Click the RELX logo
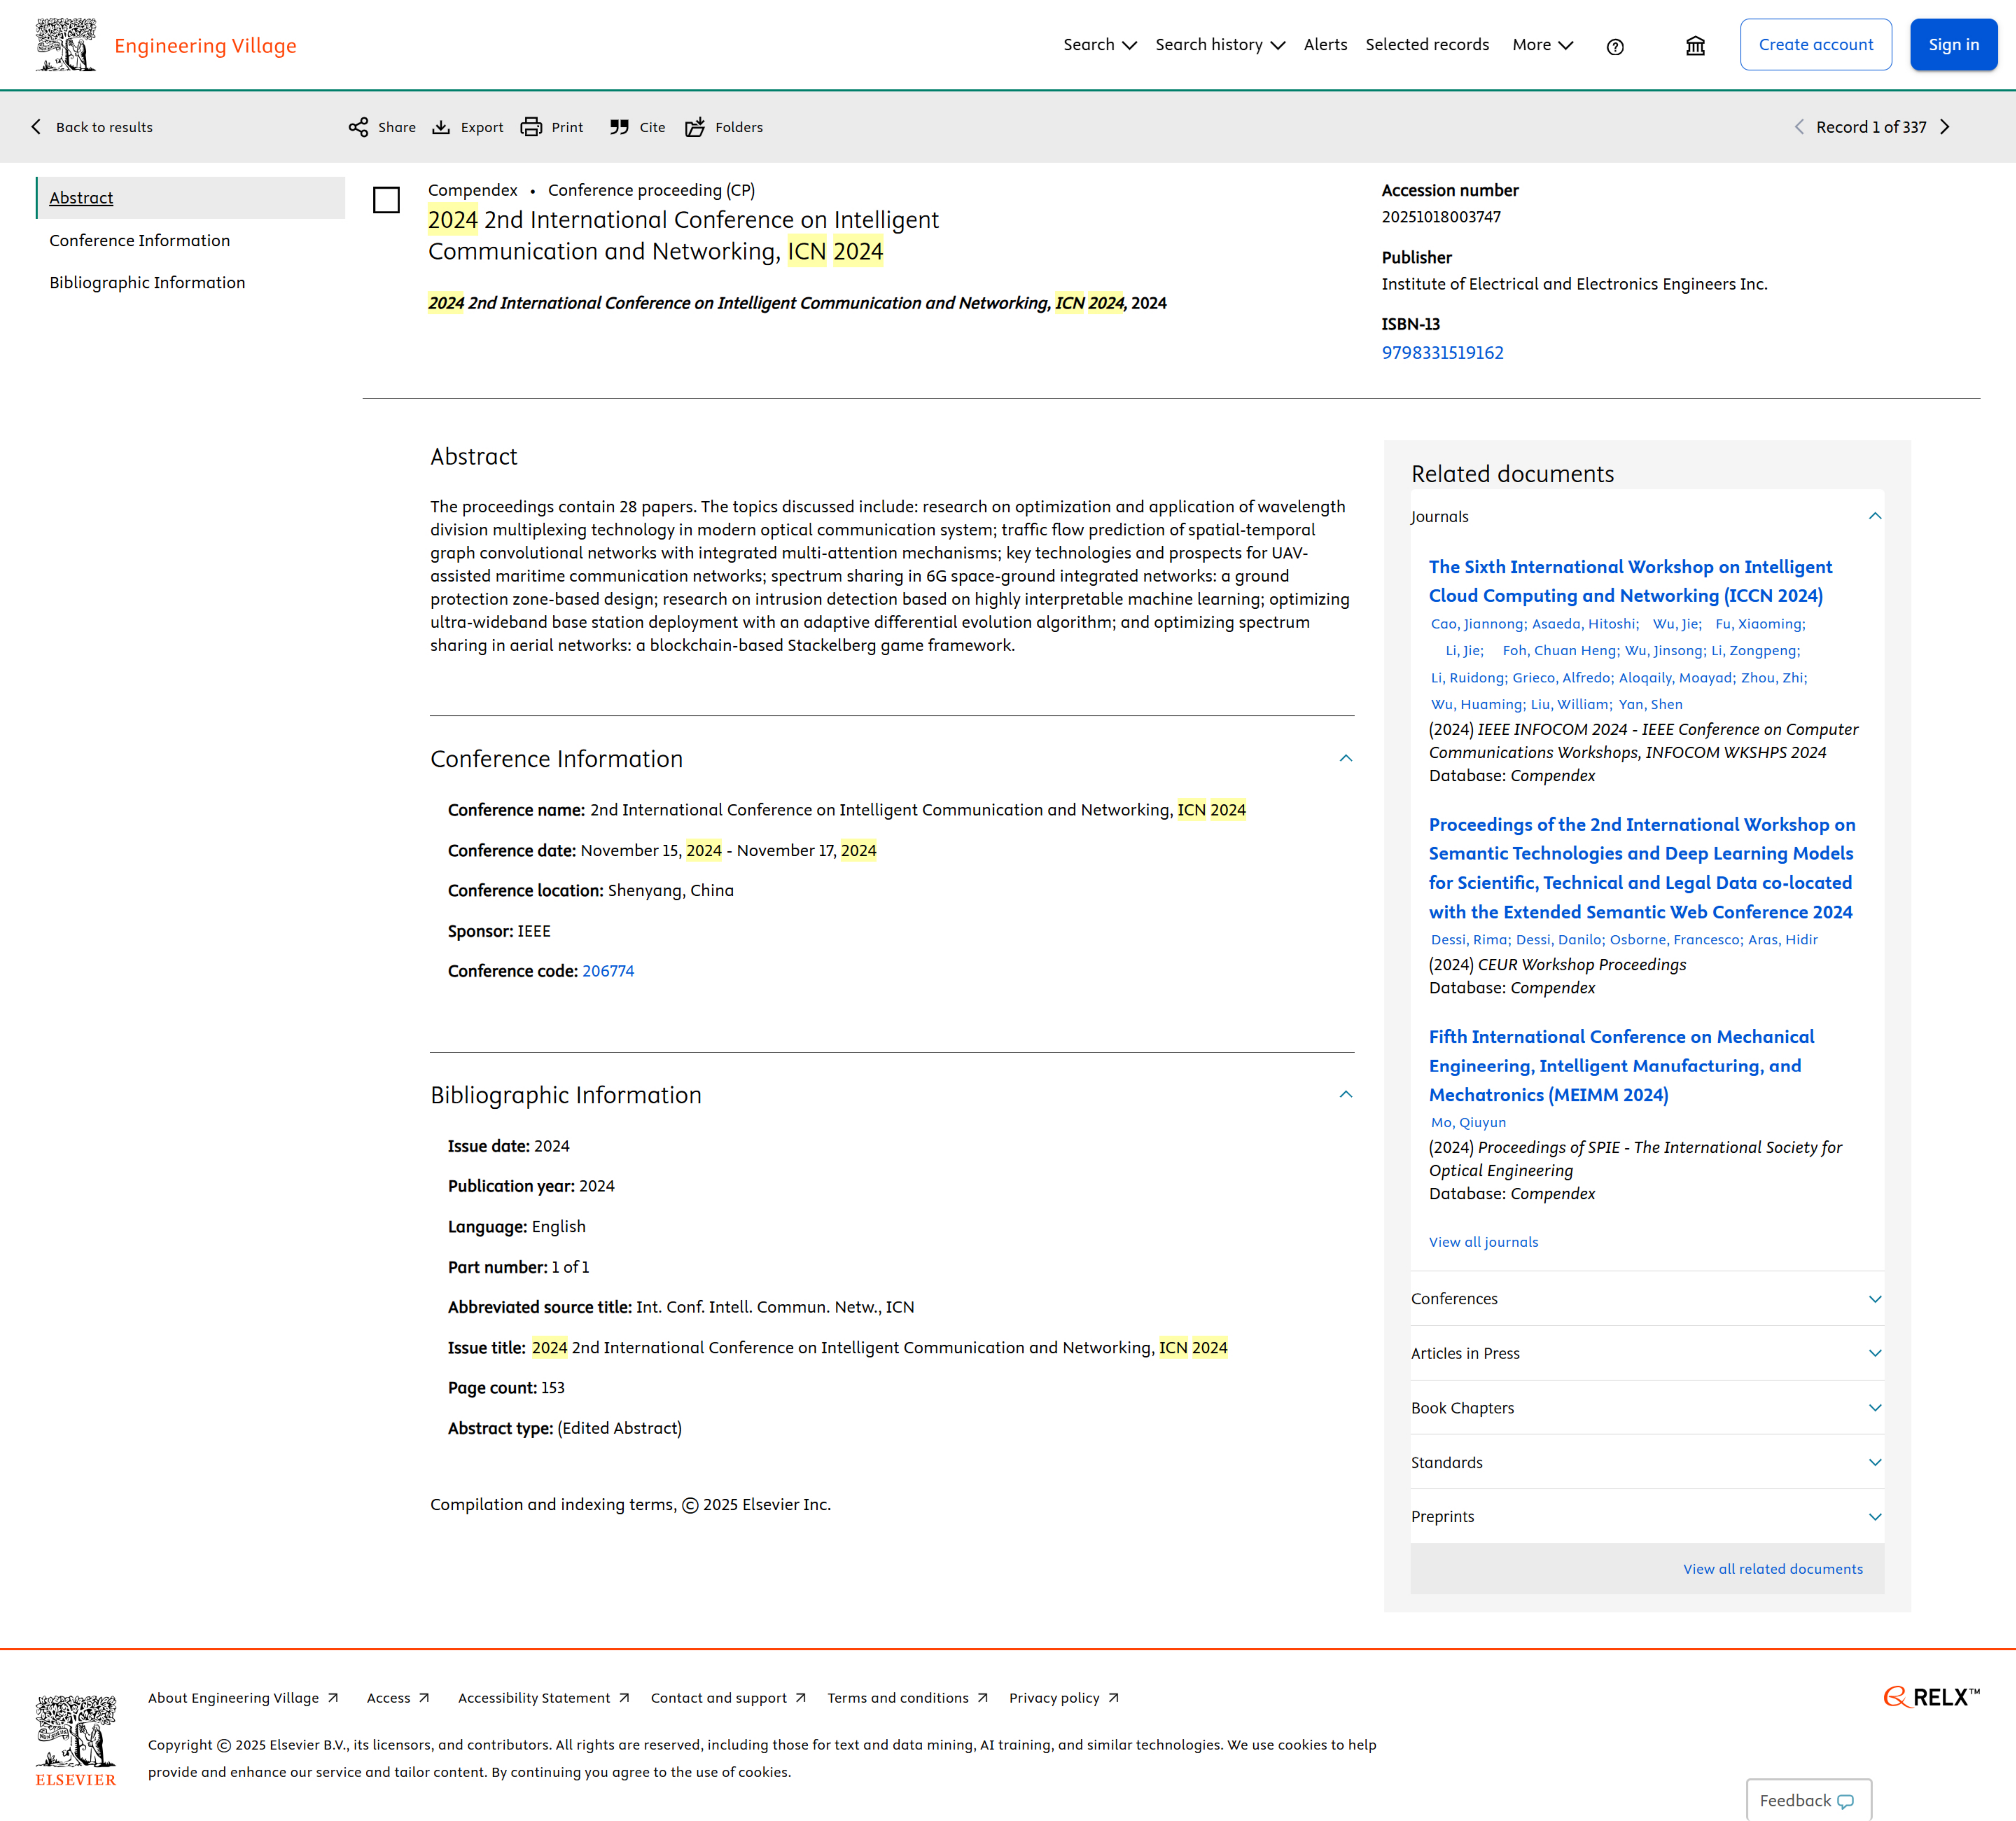The width and height of the screenshot is (2016, 1821). click(x=1931, y=1697)
